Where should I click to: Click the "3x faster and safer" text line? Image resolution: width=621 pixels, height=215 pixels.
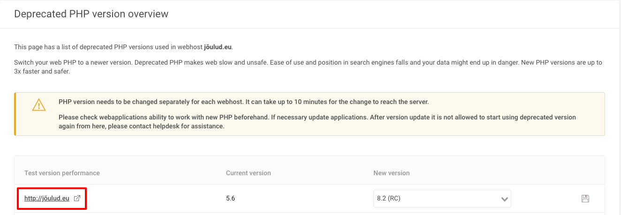(x=42, y=72)
